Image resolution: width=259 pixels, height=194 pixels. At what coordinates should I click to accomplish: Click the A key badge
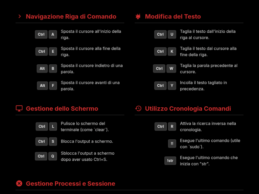53,35
